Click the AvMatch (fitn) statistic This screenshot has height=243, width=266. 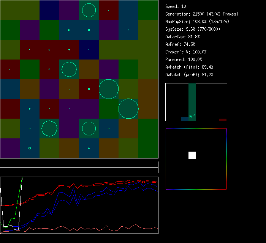click(x=189, y=67)
